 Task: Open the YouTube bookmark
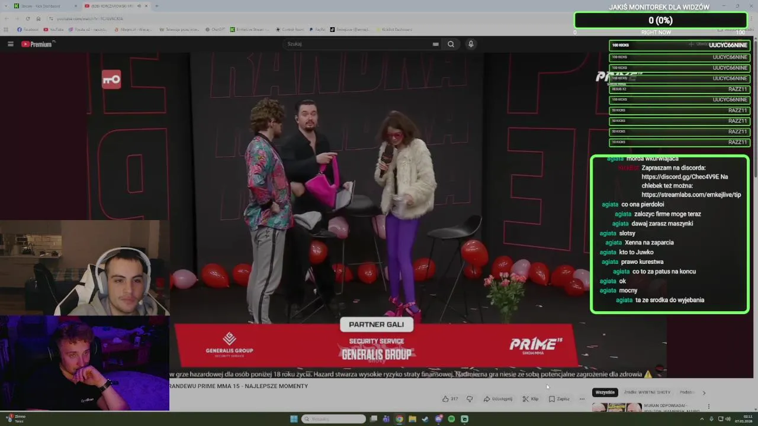click(x=53, y=29)
